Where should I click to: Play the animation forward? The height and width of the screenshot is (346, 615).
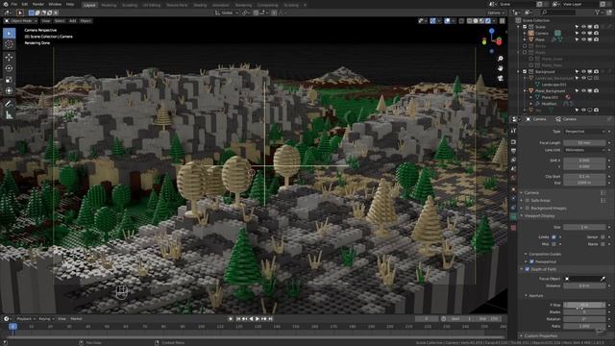(258, 319)
